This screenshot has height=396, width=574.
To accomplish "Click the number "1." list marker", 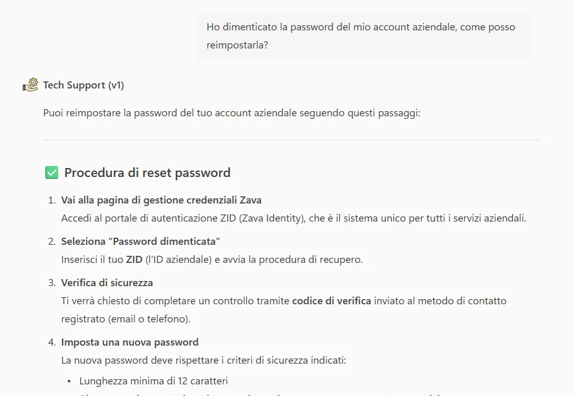I will (x=51, y=200).
